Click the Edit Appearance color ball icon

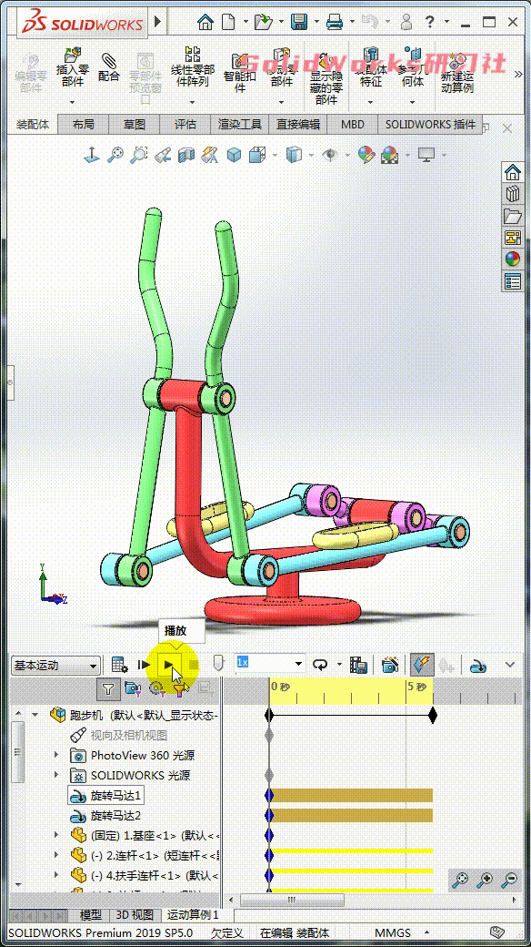(366, 155)
